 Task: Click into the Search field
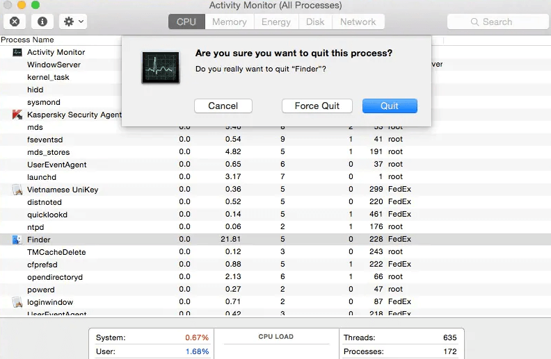[x=497, y=22]
